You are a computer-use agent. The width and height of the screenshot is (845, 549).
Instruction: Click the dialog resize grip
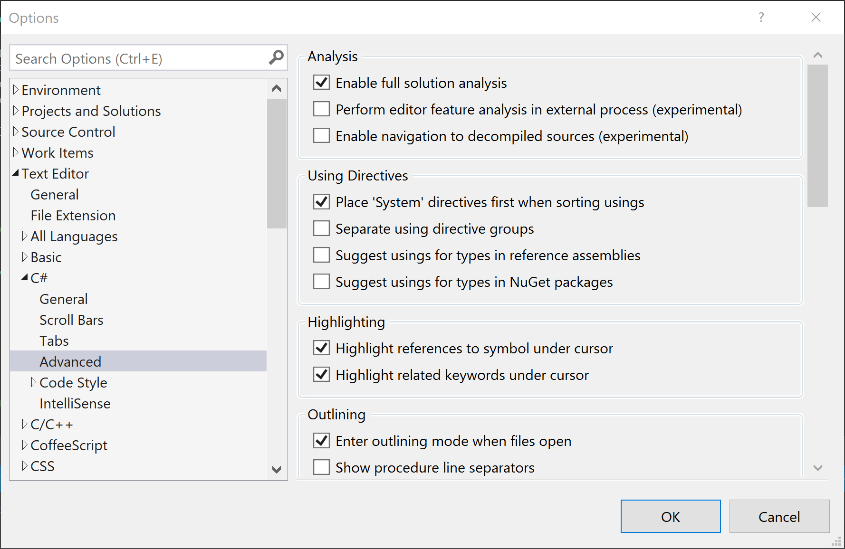pos(836,541)
